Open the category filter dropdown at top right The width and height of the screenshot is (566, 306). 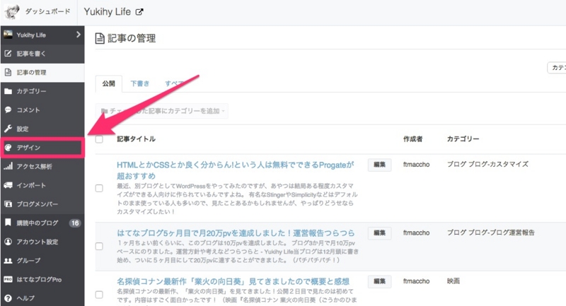click(557, 67)
